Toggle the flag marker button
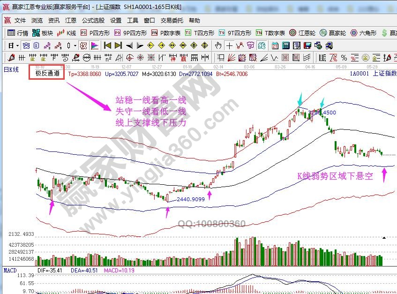The height and width of the screenshot is (294, 397). (94, 45)
